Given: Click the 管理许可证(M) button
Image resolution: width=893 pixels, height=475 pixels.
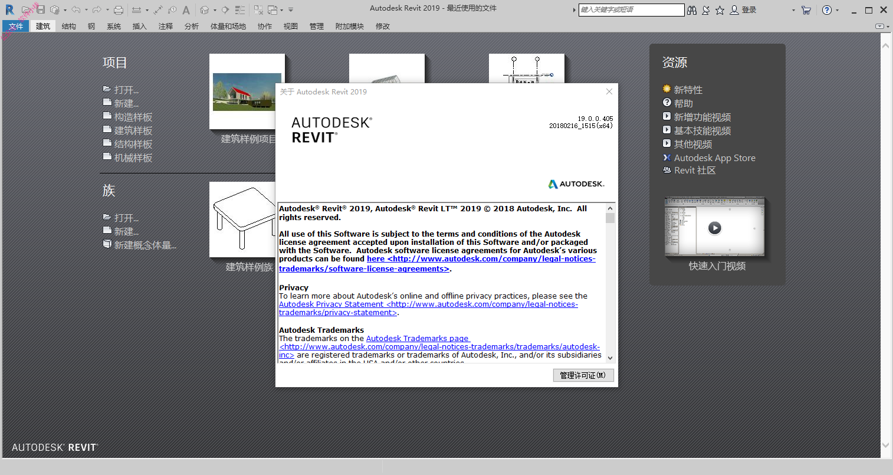Looking at the screenshot, I should [x=583, y=375].
